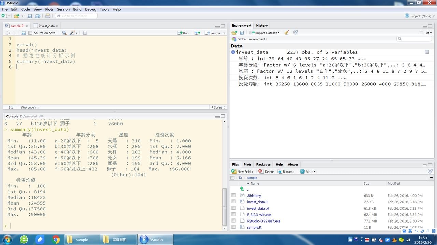The image size is (437, 245).
Task: Close the invest_data tab
Action: [x=57, y=26]
